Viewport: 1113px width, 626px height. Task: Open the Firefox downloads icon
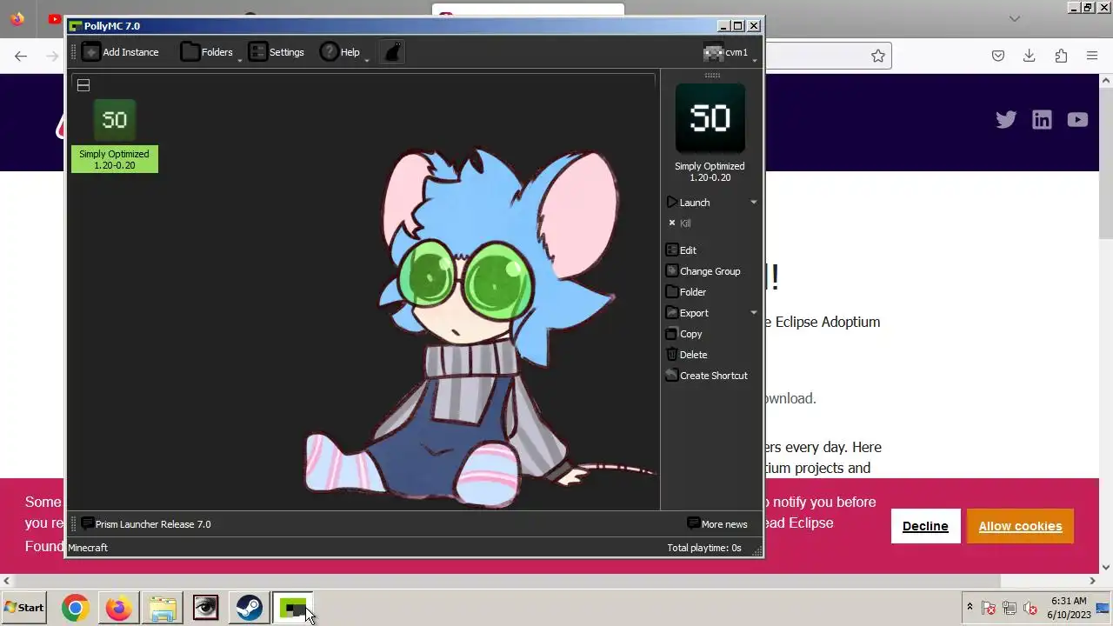(x=1030, y=56)
